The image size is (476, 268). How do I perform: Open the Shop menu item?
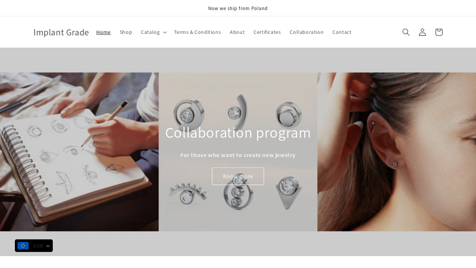[126, 32]
